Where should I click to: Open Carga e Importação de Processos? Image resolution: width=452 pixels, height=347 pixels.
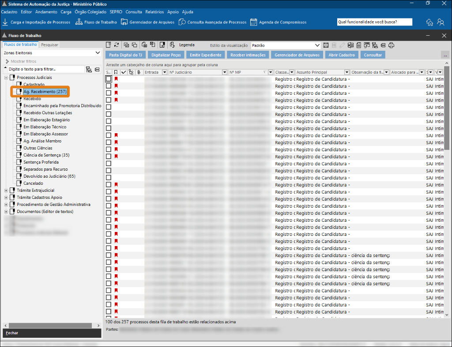36,22
